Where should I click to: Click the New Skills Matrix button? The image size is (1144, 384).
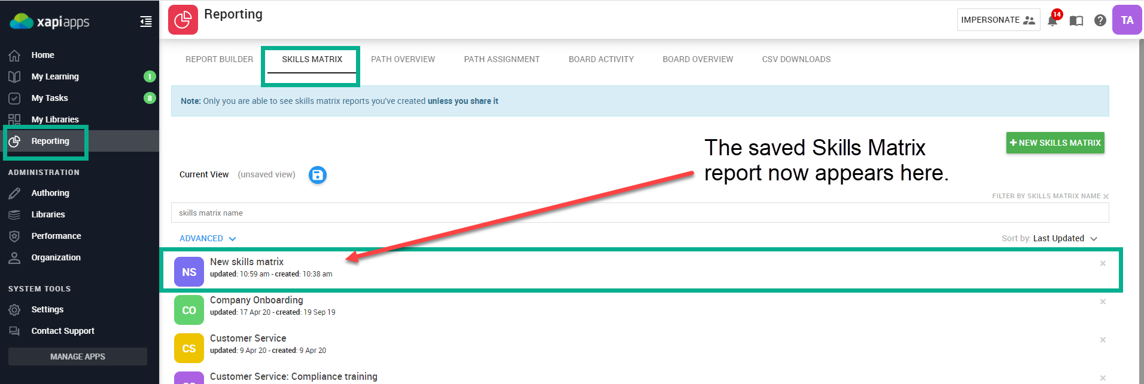click(1055, 143)
